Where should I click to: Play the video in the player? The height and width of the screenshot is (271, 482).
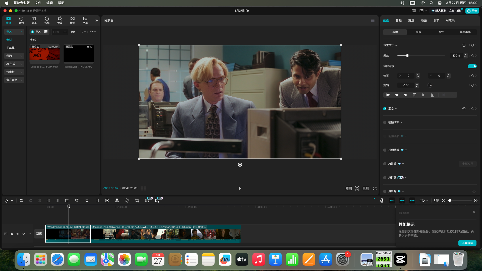pyautogui.click(x=240, y=188)
